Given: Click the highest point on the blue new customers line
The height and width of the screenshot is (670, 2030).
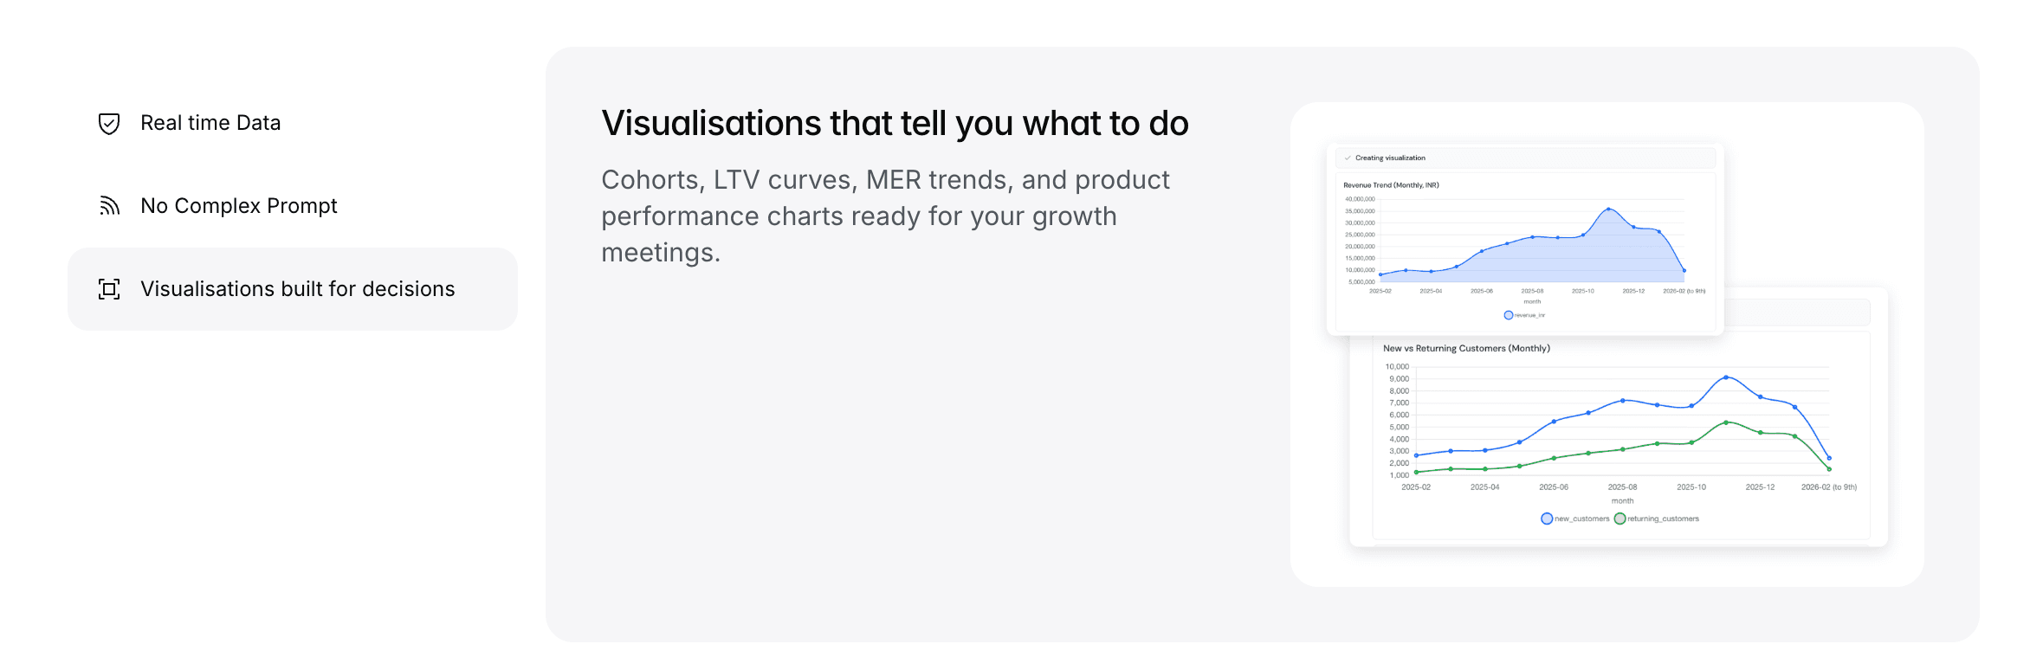Looking at the screenshot, I should click(x=1726, y=377).
